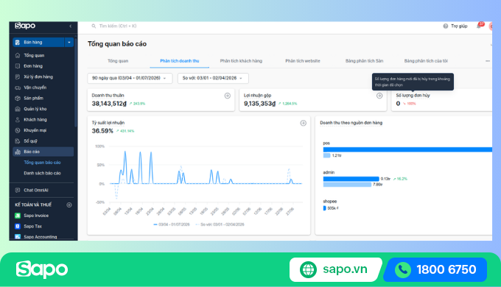Image resolution: width=501 pixels, height=287 pixels.
Task: Switch to Phân tích doanh thu tab
Action: 180,61
